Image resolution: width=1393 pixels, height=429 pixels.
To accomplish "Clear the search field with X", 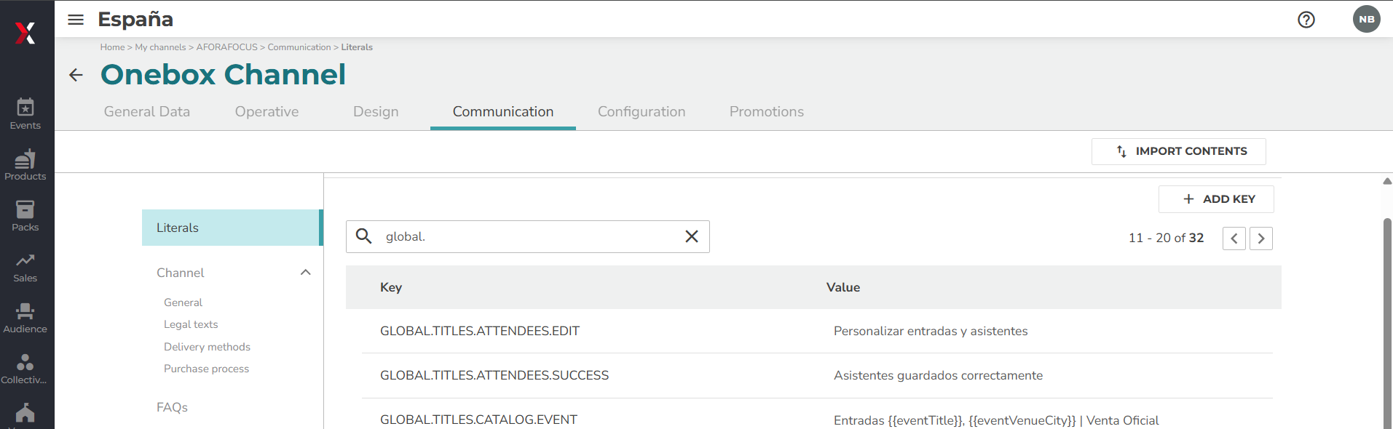I will point(692,236).
